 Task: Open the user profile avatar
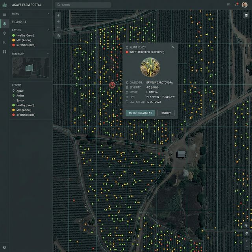click(x=245, y=5)
